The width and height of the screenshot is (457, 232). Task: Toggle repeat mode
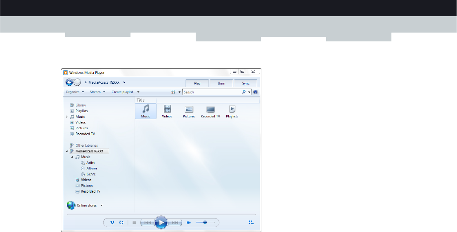click(121, 223)
